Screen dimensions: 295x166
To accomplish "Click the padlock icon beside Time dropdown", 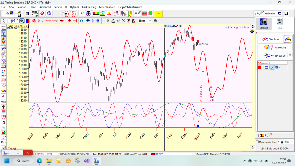I will coord(155,21).
